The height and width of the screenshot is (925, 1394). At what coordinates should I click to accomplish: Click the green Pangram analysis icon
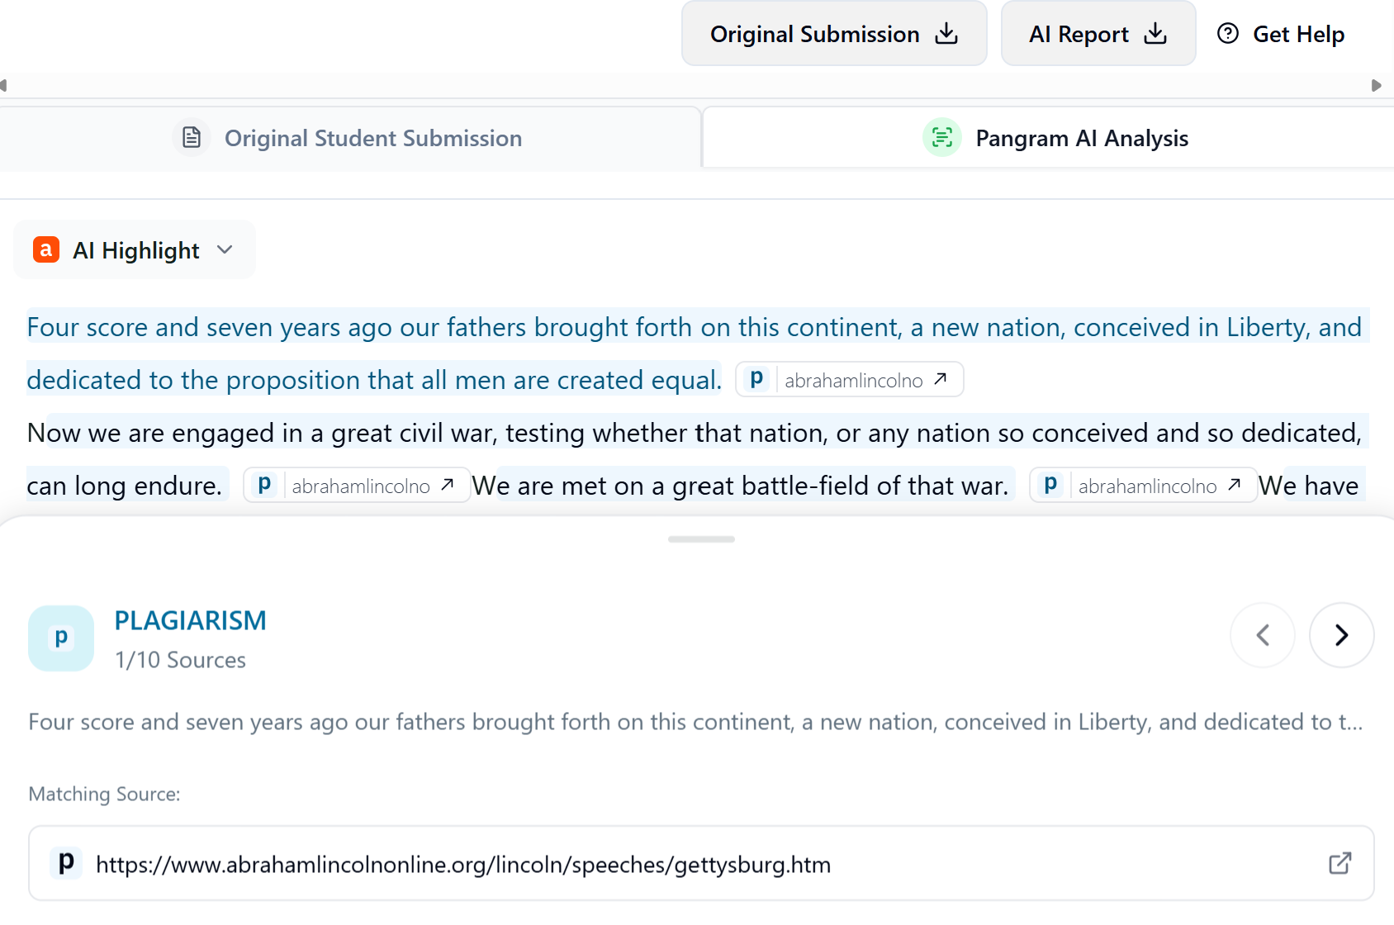(942, 137)
